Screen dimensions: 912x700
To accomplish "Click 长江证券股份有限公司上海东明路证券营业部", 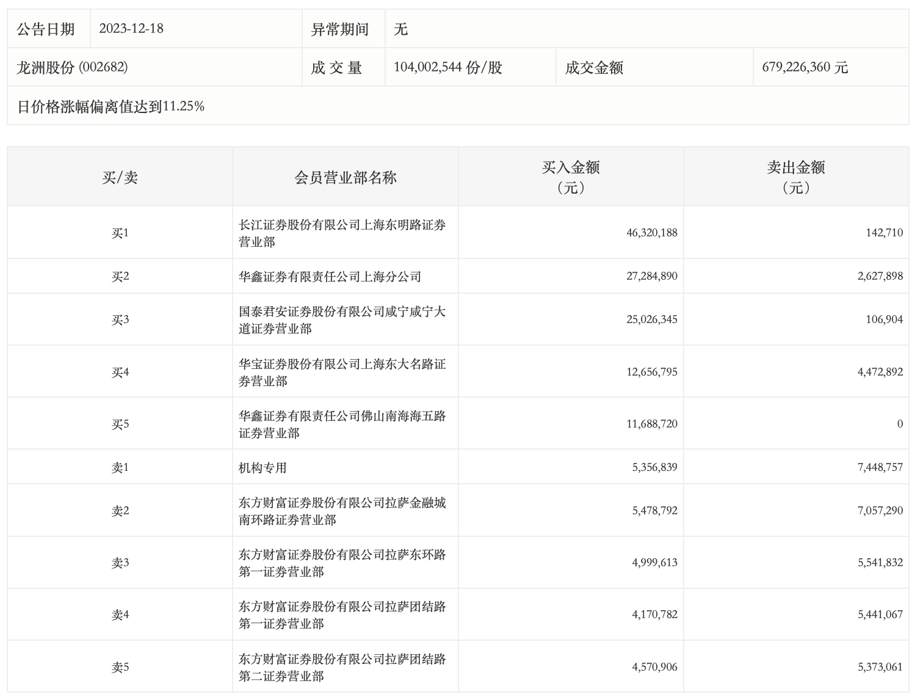I will 342,233.
